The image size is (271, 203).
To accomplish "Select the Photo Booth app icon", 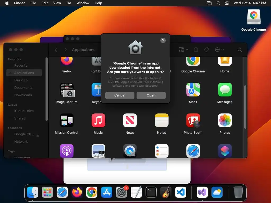I will (x=193, y=120).
